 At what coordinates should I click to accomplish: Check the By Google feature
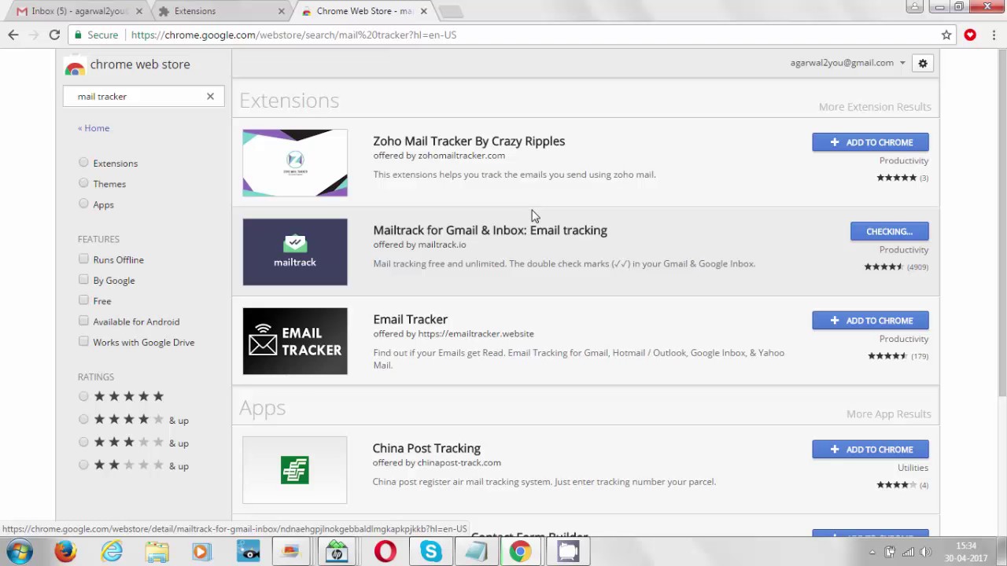83,279
